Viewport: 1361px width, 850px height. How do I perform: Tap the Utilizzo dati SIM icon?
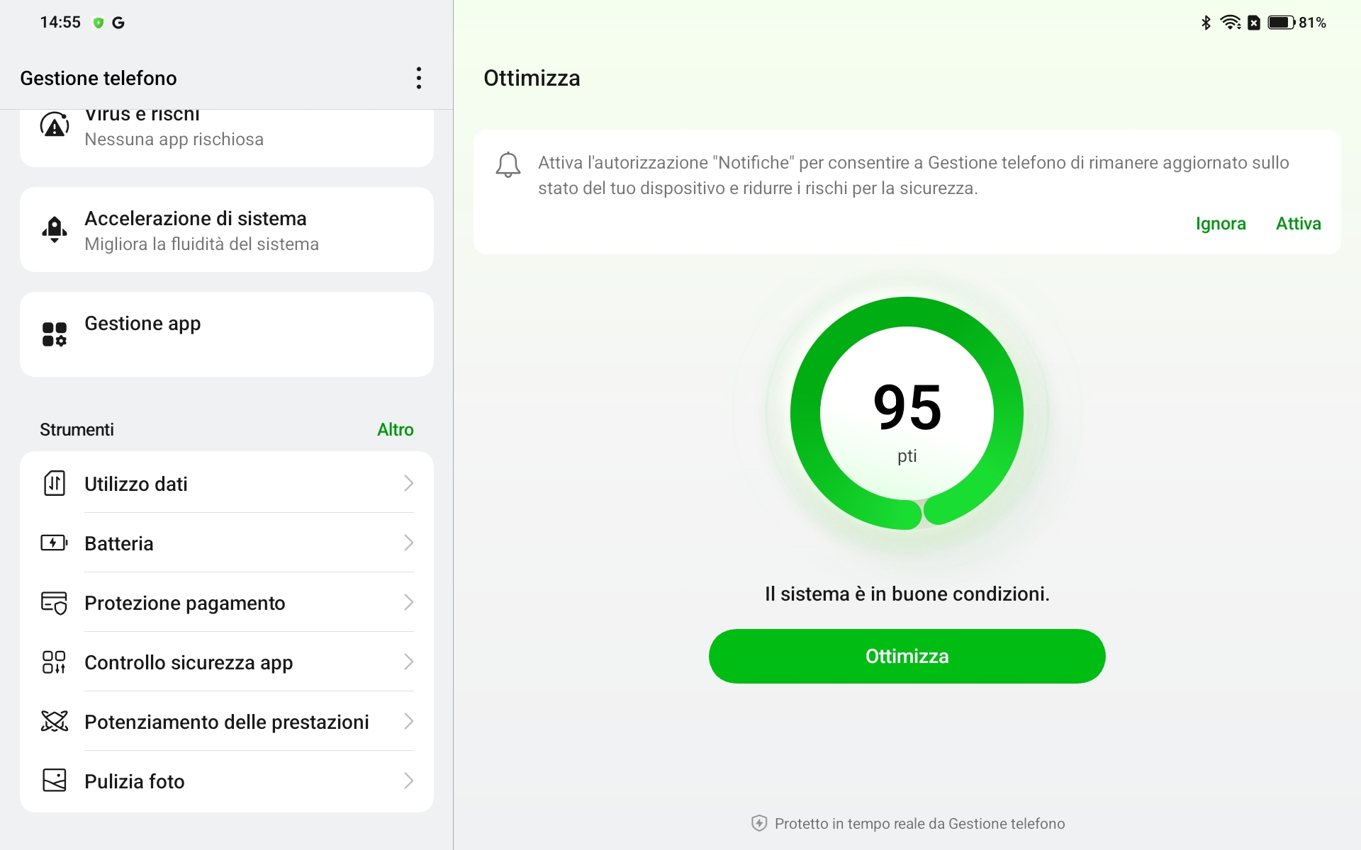(x=55, y=483)
